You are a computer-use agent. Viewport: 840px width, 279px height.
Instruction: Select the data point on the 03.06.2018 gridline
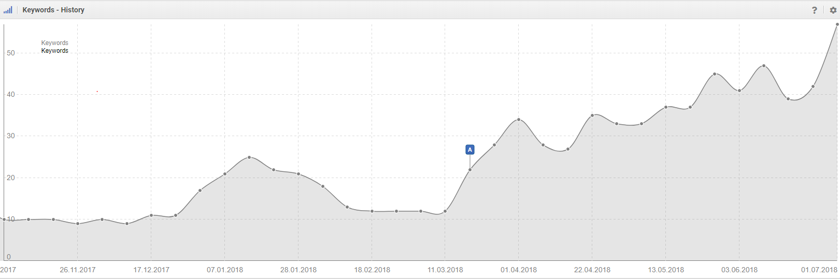tap(739, 91)
